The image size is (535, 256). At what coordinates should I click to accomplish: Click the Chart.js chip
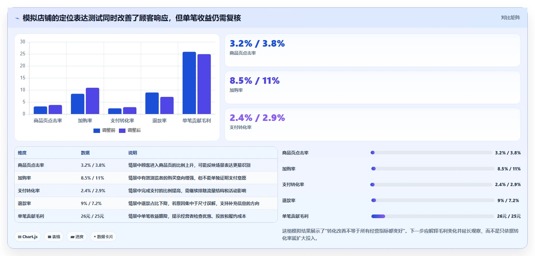pyautogui.click(x=28, y=237)
